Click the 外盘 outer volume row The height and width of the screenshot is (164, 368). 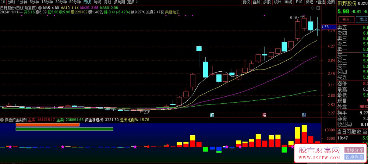[353, 107]
